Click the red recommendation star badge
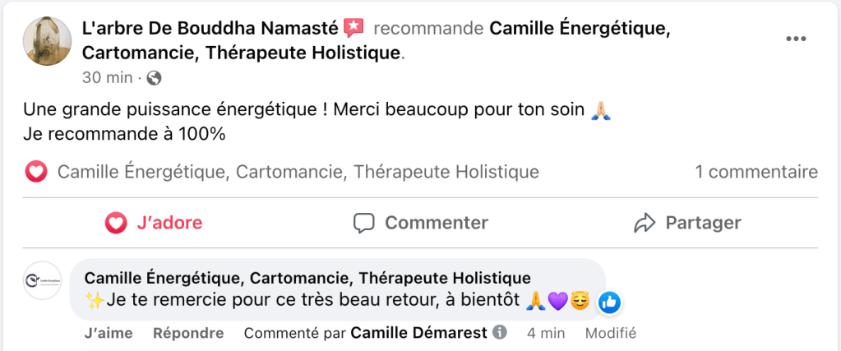This screenshot has height=351, width=841. pyautogui.click(x=353, y=28)
